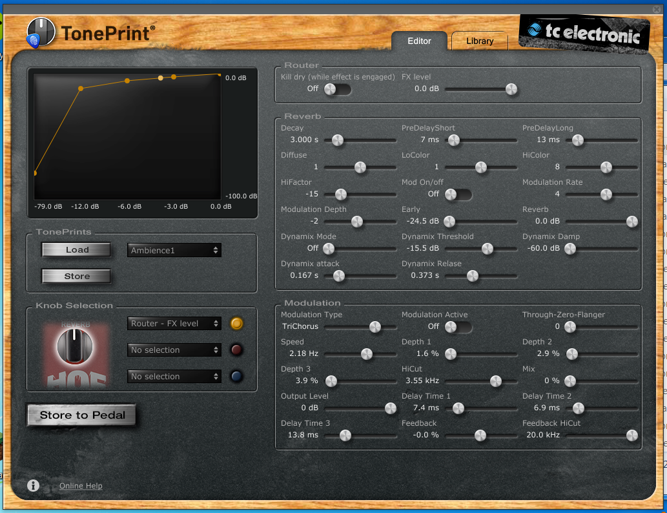
Task: Click the Modulation Type slider handle
Action: tap(375, 327)
